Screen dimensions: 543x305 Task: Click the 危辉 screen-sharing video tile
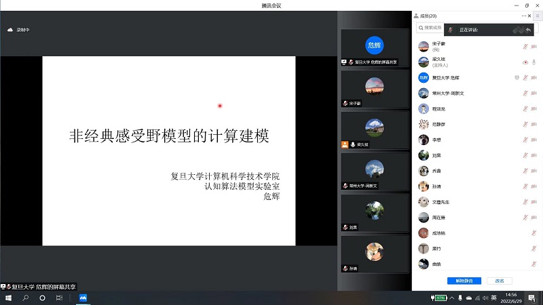coord(375,47)
